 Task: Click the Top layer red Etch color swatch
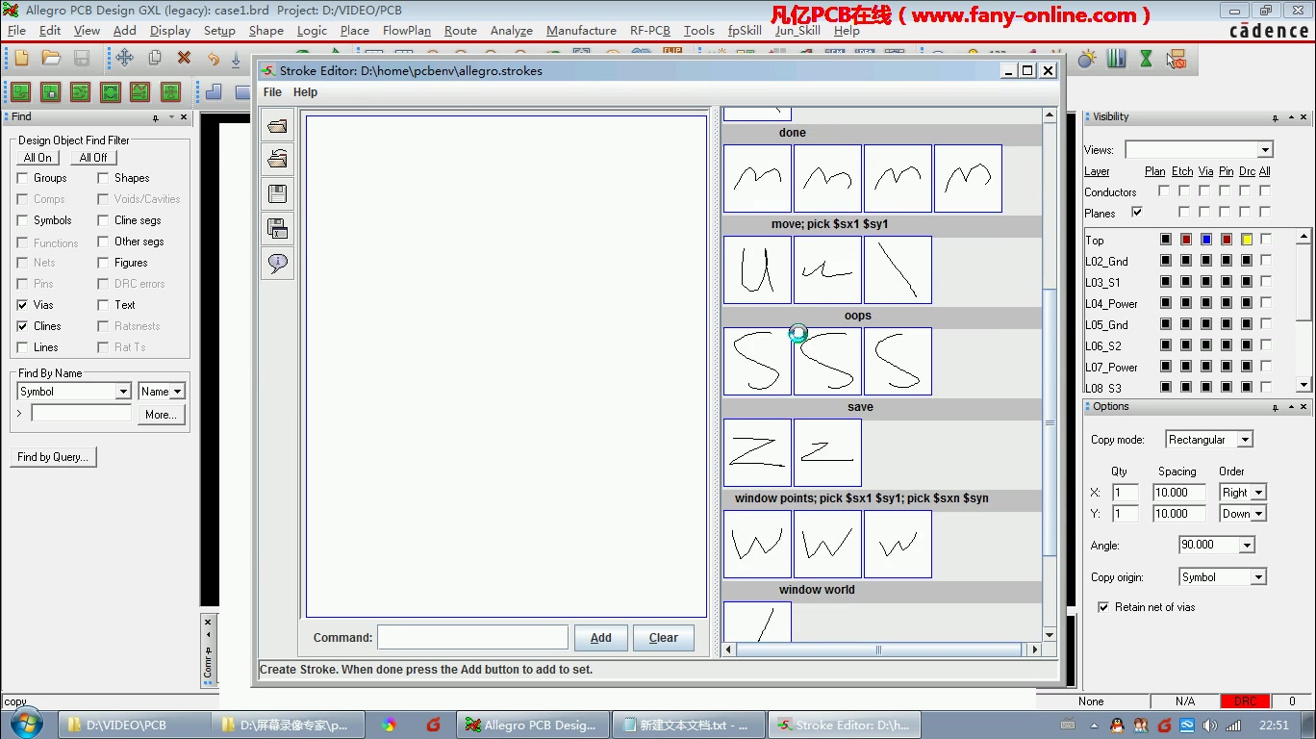[x=1186, y=240]
